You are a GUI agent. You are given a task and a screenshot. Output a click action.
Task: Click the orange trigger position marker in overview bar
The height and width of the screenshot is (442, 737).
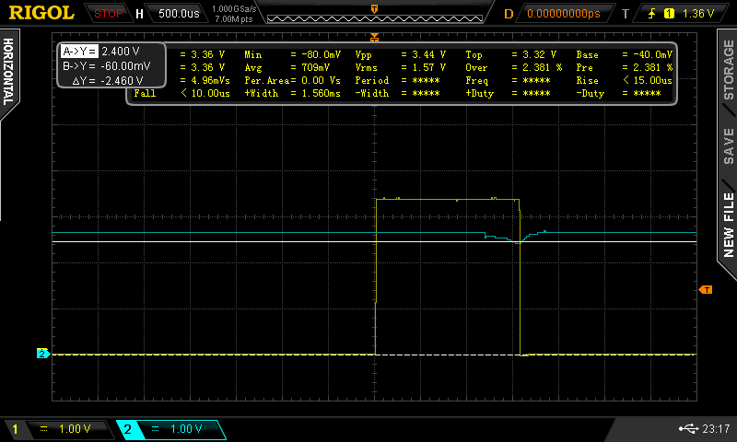click(375, 9)
